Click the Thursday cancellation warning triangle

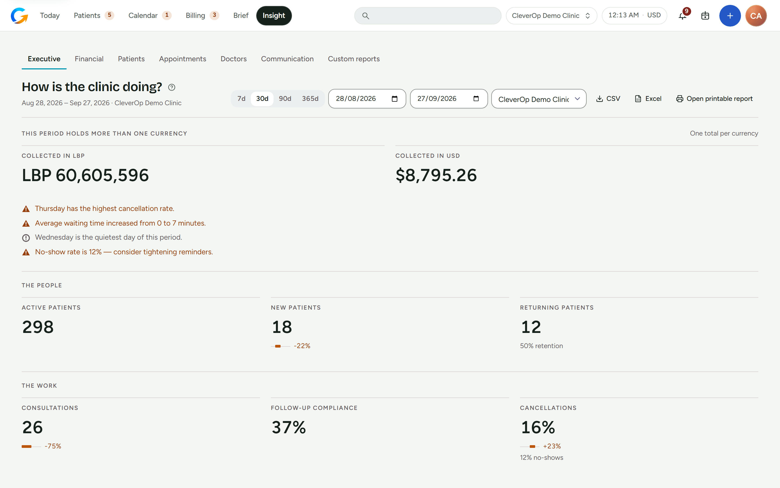pos(26,209)
